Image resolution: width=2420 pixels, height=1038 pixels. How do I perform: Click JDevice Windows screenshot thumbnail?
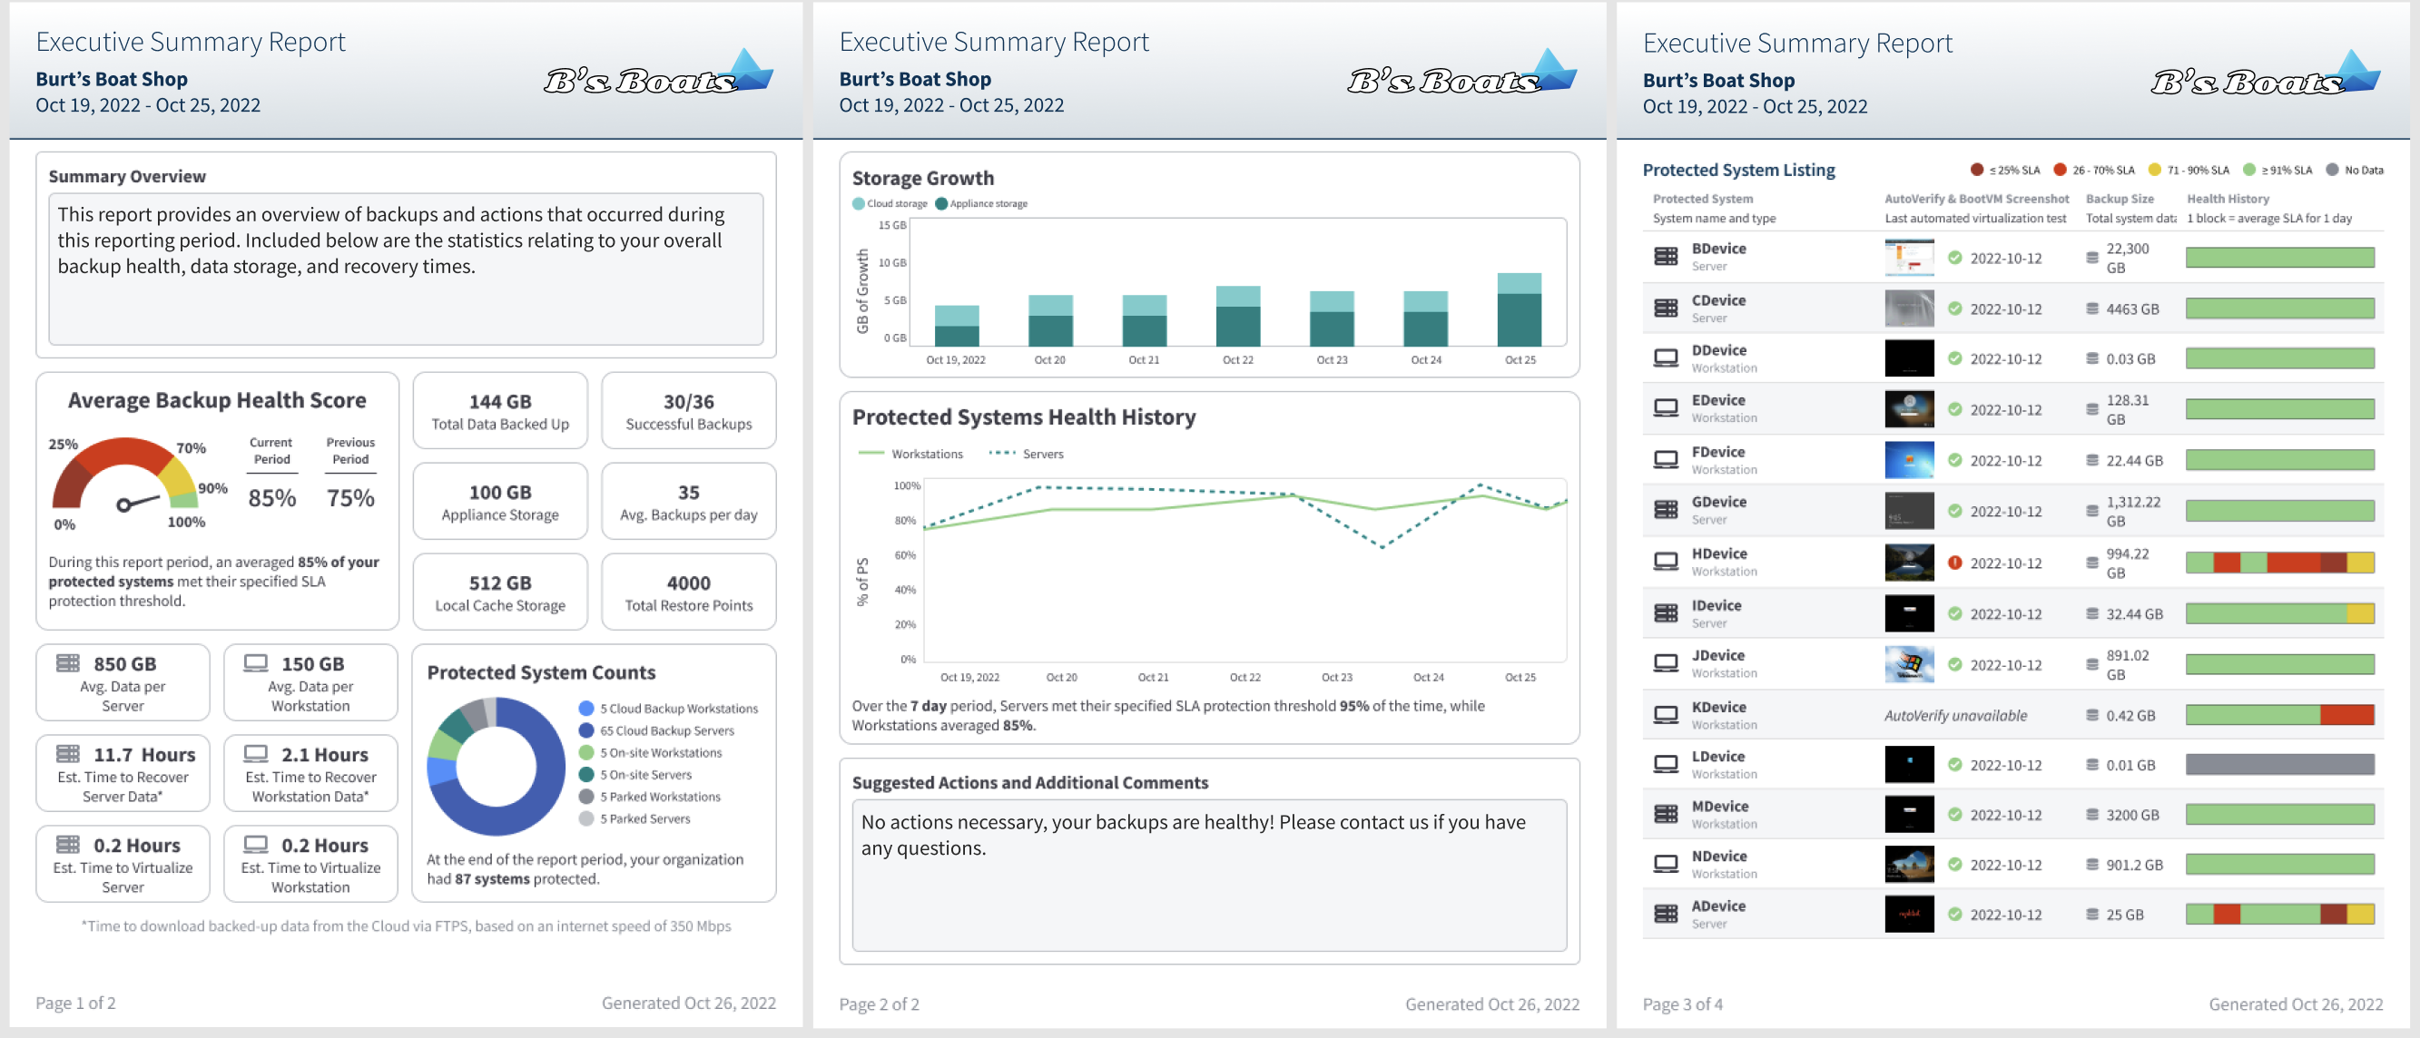pos(1908,664)
